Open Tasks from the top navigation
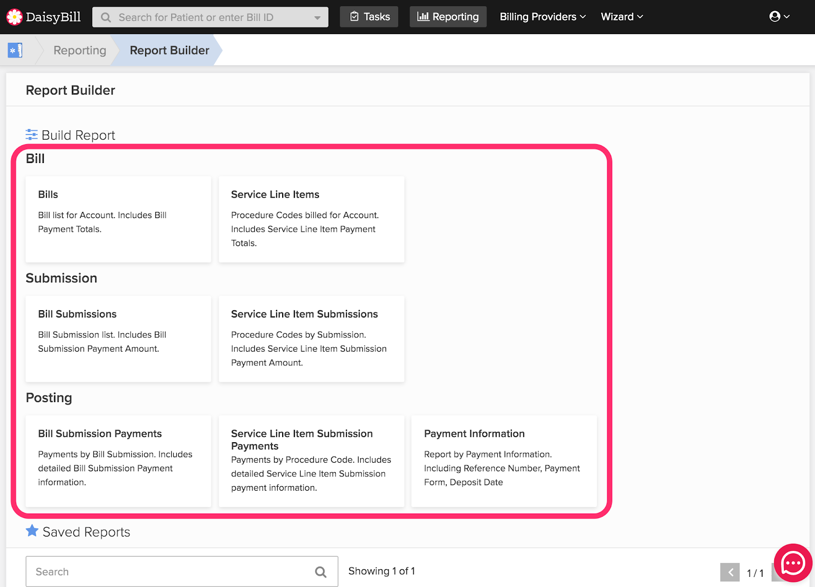The height and width of the screenshot is (587, 815). (x=369, y=17)
